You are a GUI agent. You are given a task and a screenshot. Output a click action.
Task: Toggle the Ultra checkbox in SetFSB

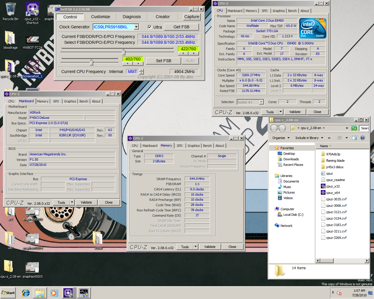click(x=150, y=27)
